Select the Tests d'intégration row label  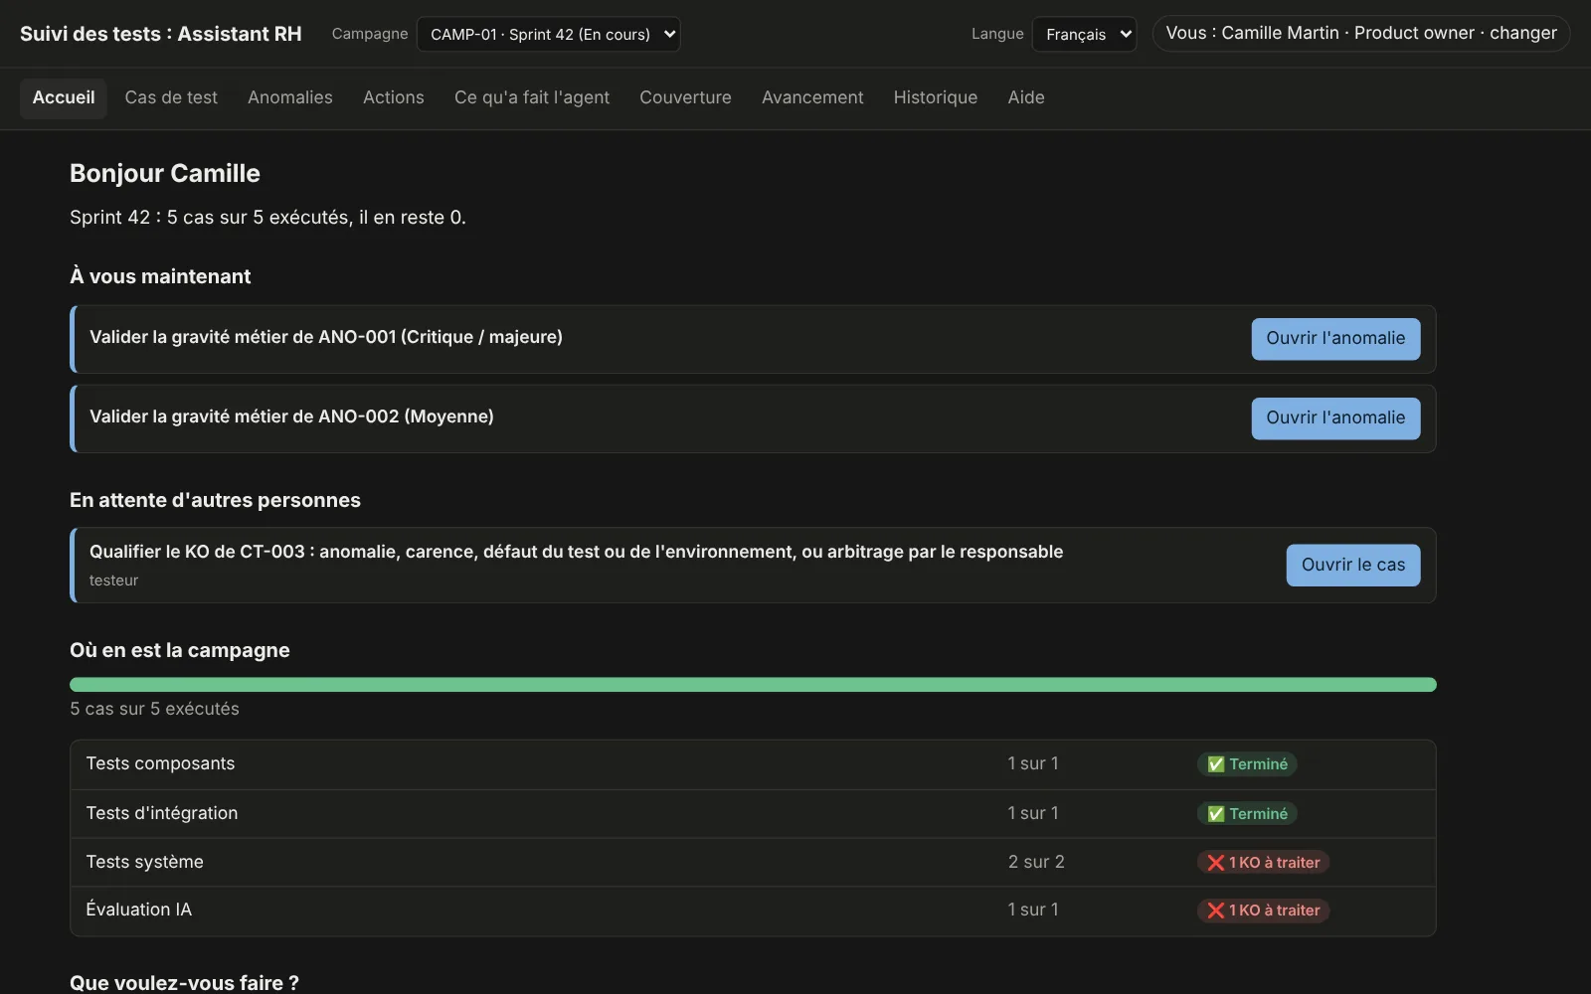[x=162, y=813]
